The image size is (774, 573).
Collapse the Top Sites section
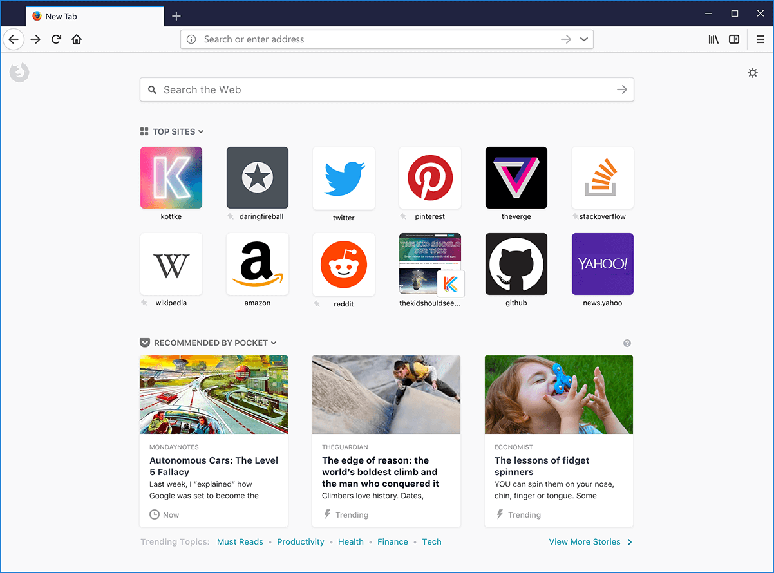tap(200, 131)
